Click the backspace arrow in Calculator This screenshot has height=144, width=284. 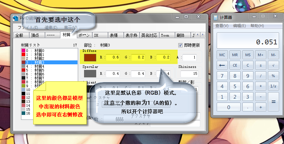point(222,65)
